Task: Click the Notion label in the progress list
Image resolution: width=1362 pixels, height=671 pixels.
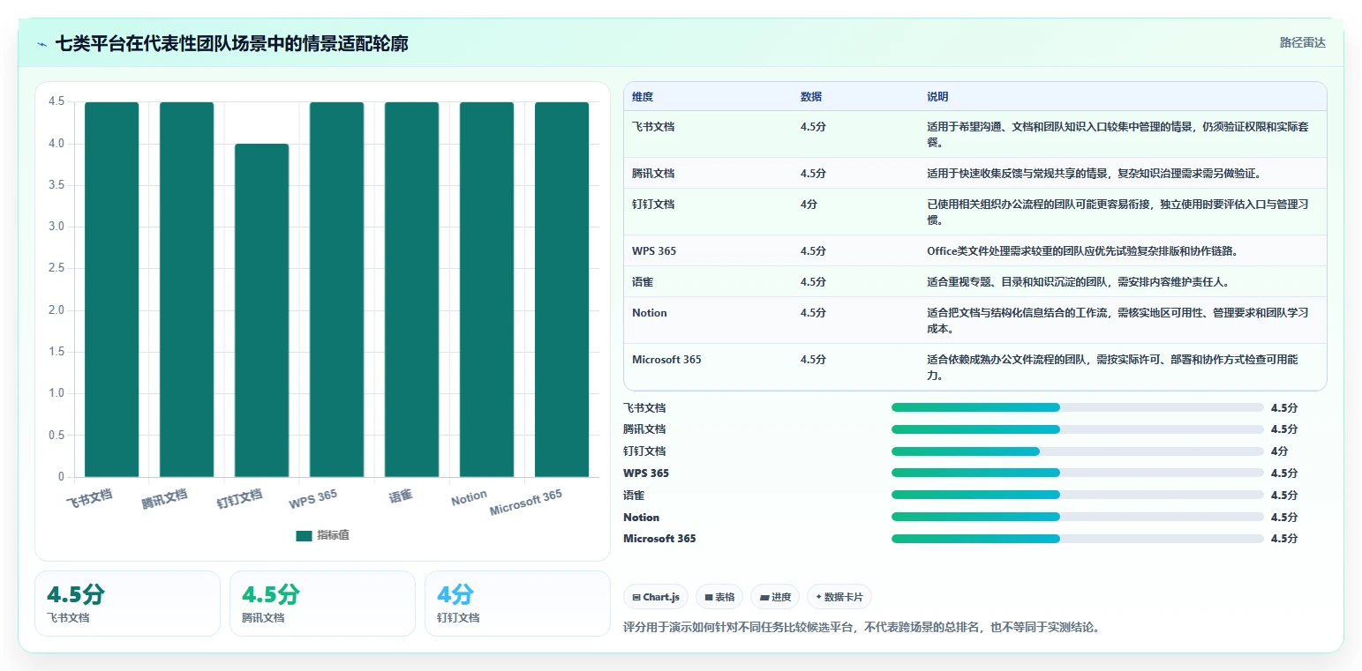Action: [641, 518]
